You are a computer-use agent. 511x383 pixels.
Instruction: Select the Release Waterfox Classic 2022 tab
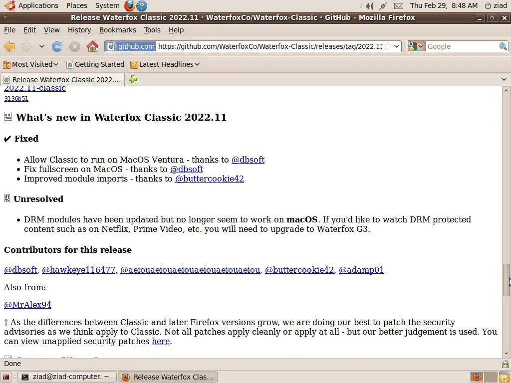pos(62,80)
